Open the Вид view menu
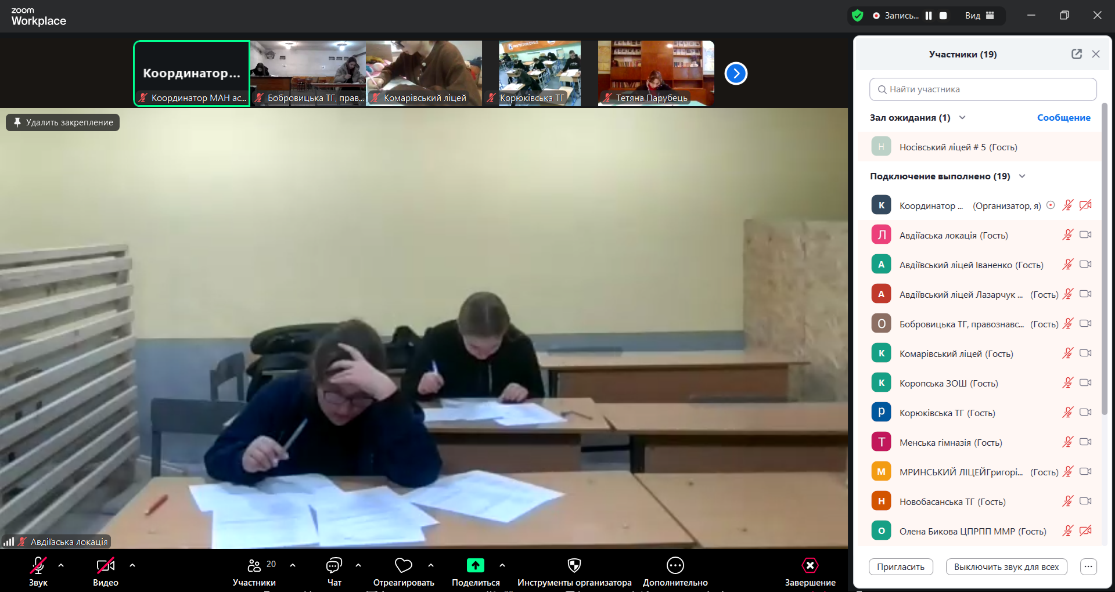Viewport: 1115px width, 592px height. (x=980, y=16)
